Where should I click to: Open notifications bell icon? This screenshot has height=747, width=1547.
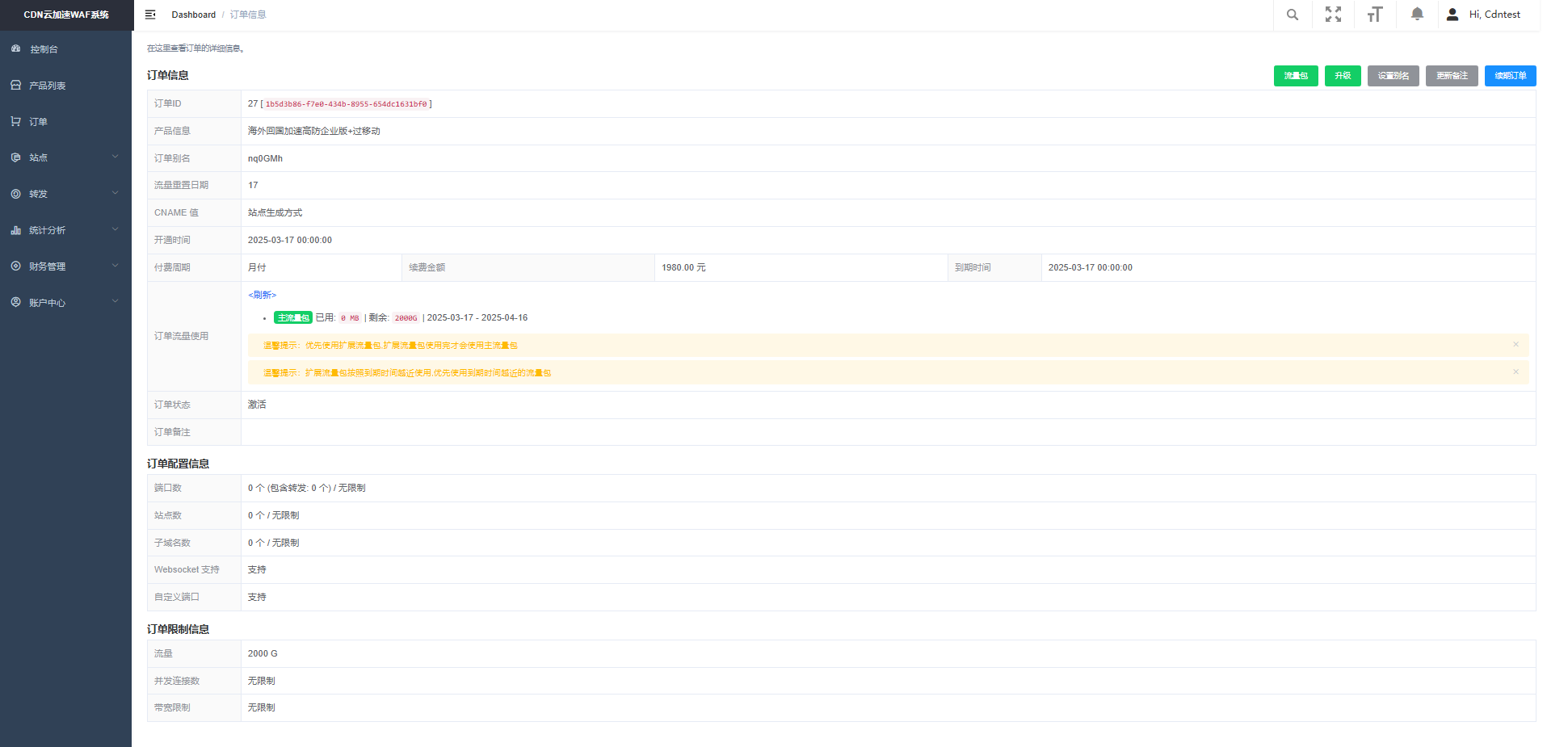coord(1417,15)
